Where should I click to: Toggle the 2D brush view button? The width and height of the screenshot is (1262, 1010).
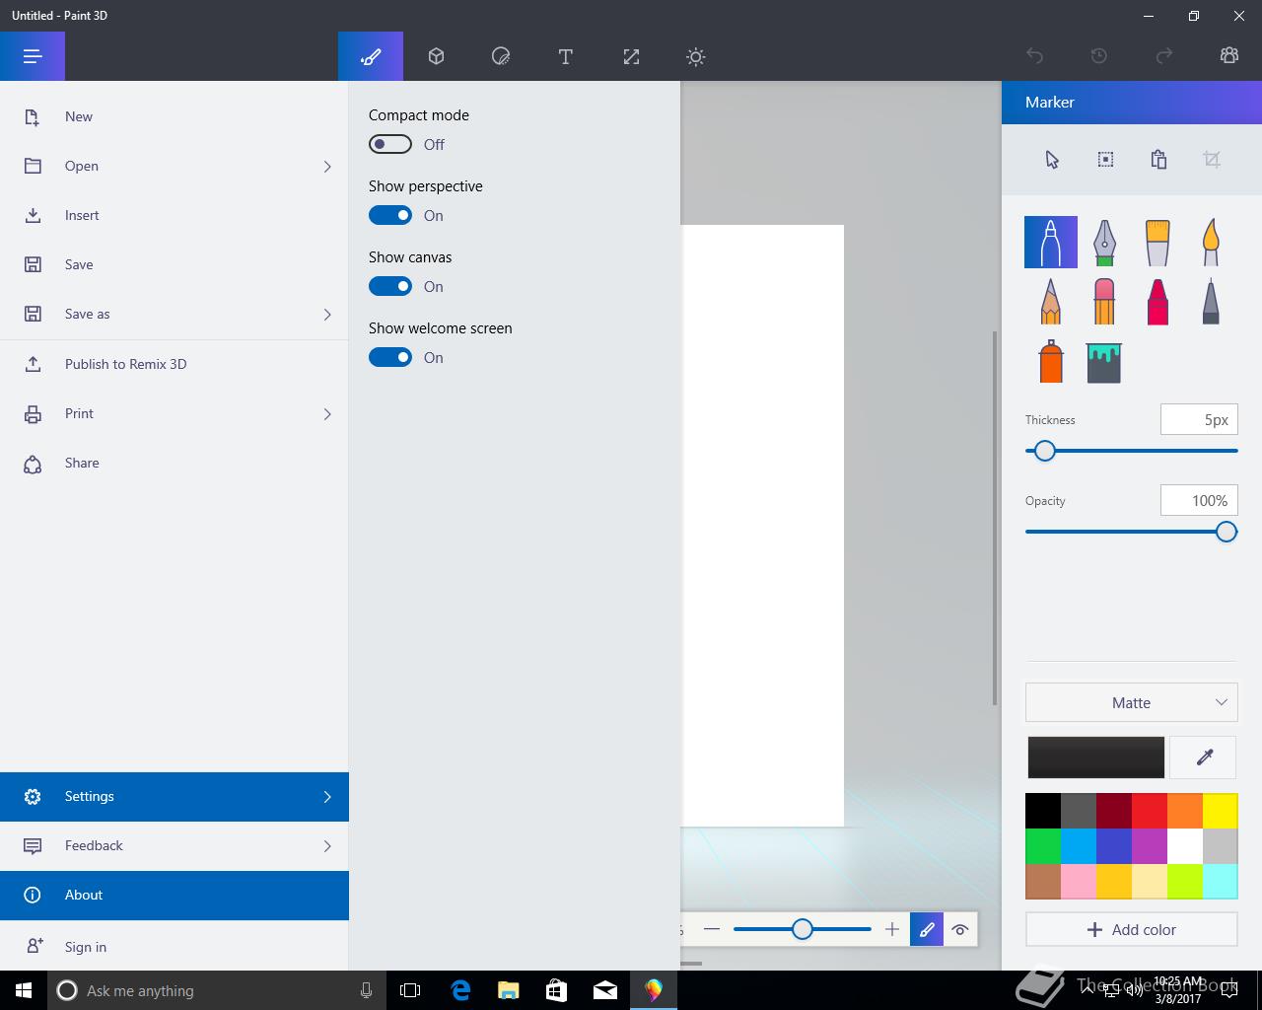coord(927,929)
